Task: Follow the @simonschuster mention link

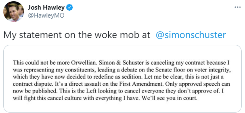Action: [x=191, y=35]
